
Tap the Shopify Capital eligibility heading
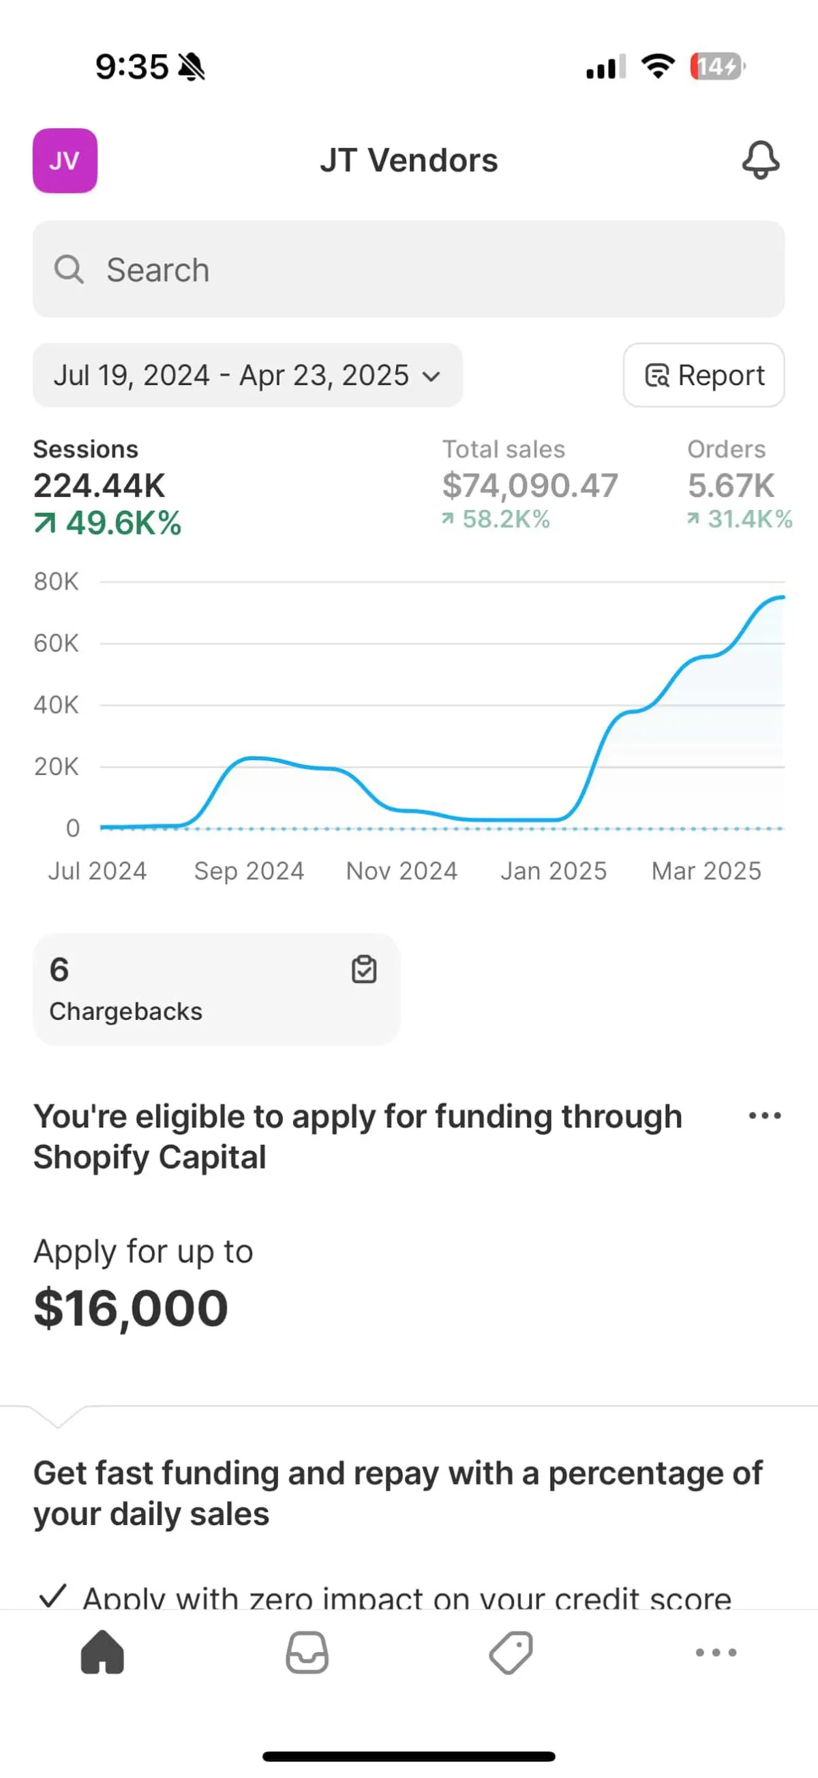pyautogui.click(x=358, y=1136)
